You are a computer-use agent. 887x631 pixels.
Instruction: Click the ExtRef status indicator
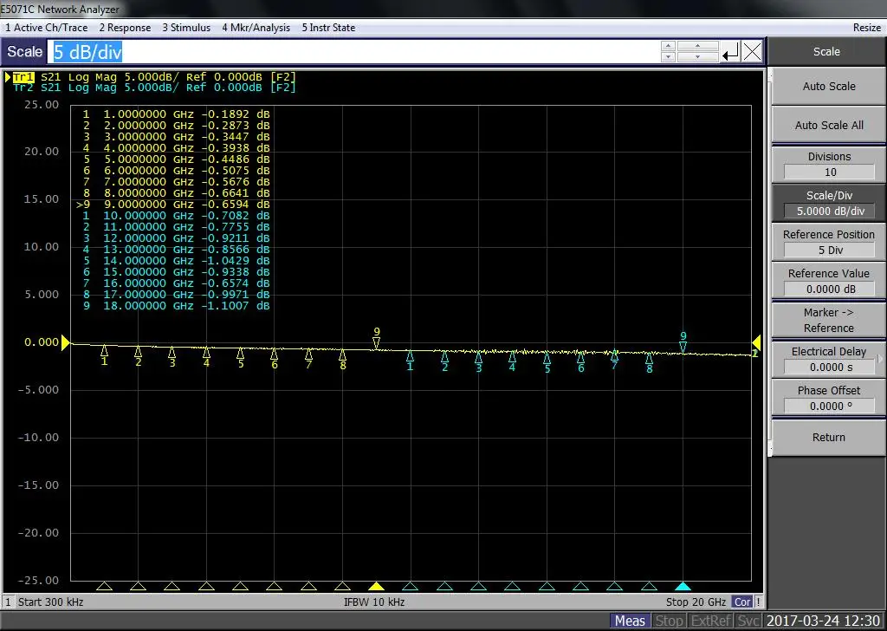(x=711, y=621)
